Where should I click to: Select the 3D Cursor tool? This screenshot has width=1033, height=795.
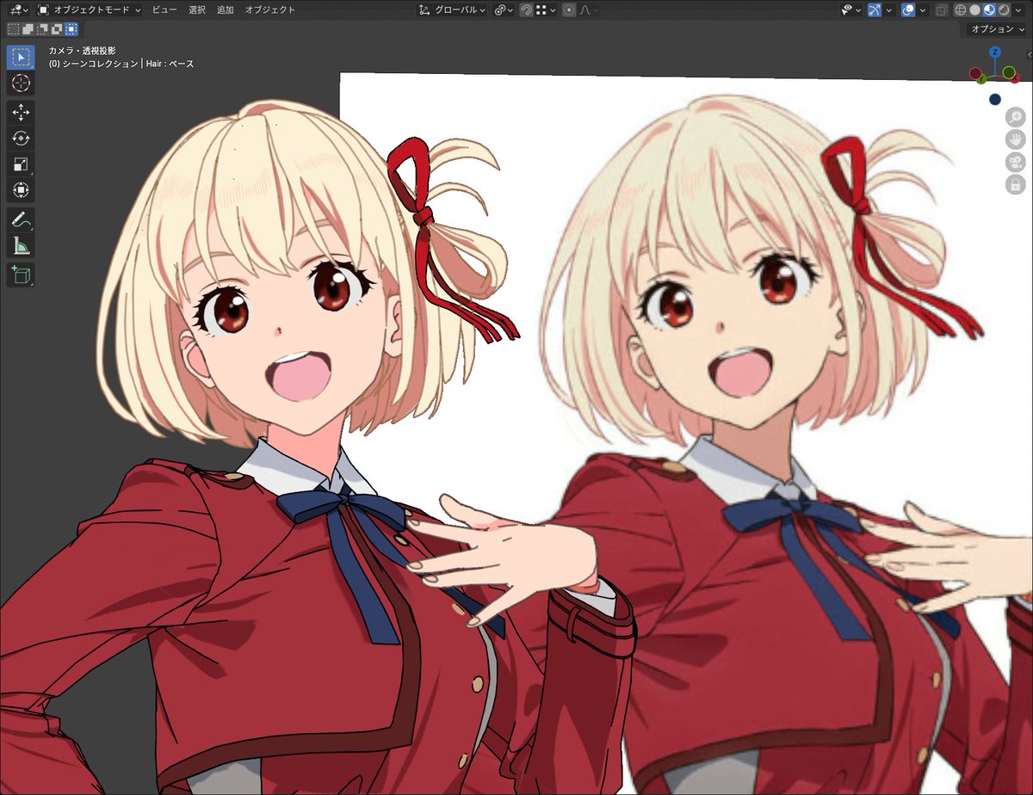(x=21, y=83)
